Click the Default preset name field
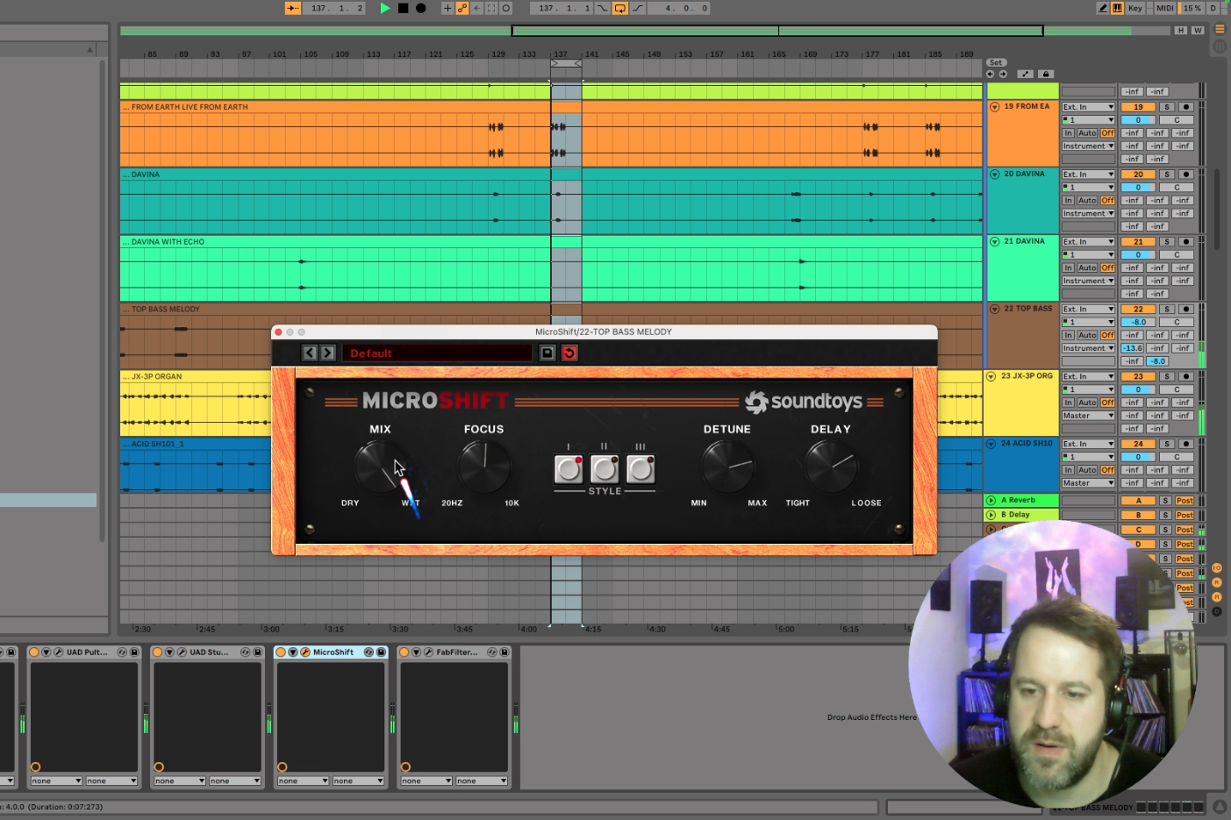The image size is (1231, 820). [437, 353]
